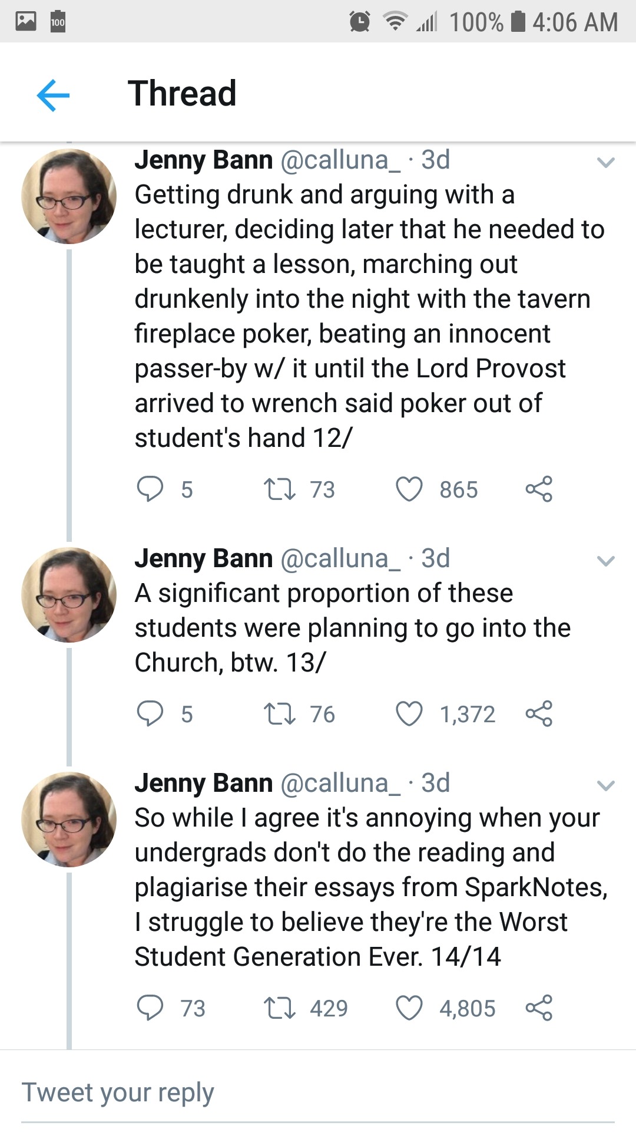
Task: Reply to the Church tweet 13/
Action: tap(150, 713)
